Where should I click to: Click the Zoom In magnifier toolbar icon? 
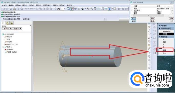point(88,9)
